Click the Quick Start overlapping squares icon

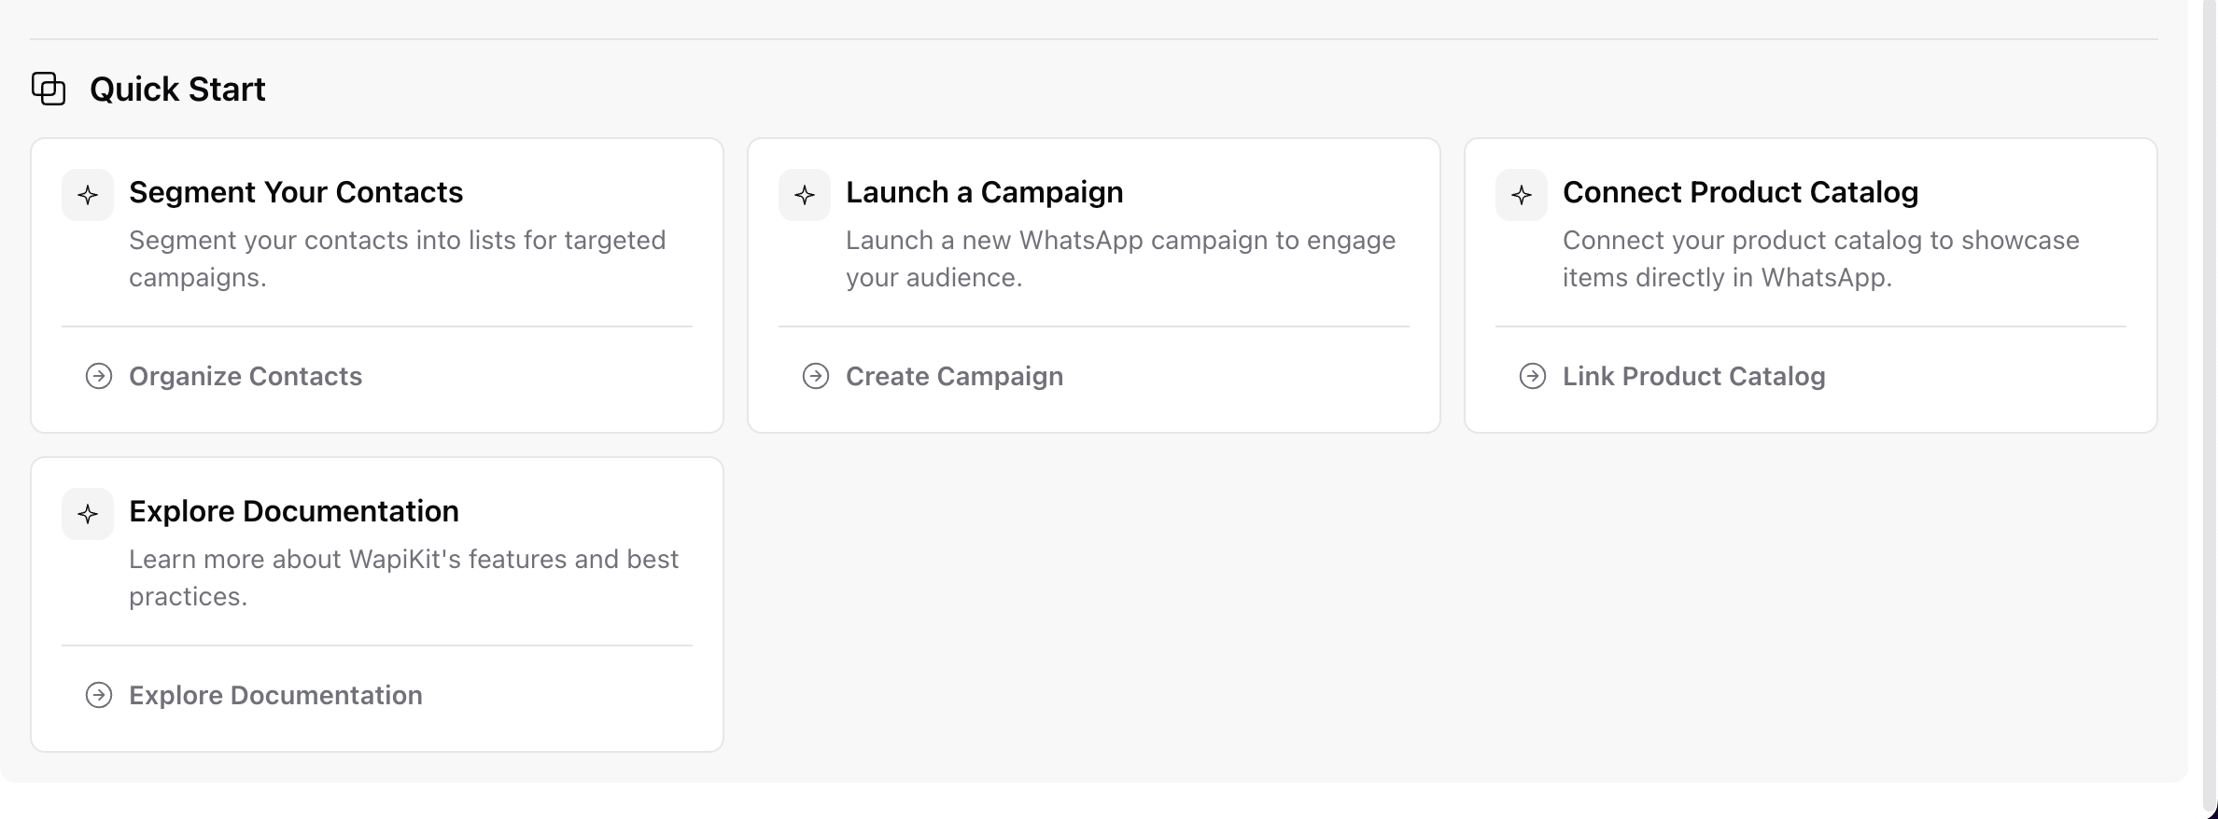pos(49,89)
